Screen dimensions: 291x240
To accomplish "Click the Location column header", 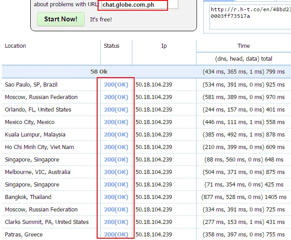I will (x=16, y=46).
